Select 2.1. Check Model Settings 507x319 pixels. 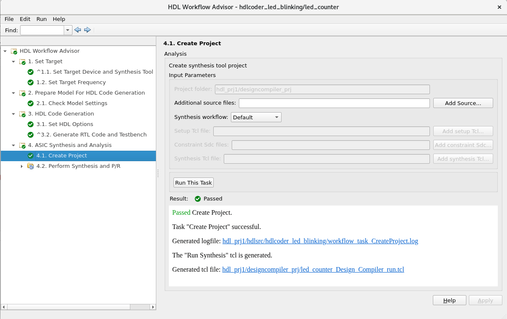point(72,103)
